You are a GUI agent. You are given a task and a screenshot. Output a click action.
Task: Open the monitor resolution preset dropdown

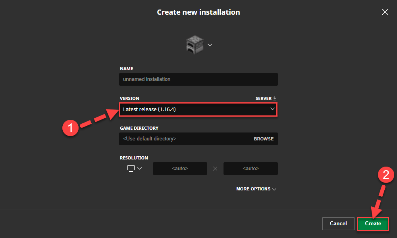(x=135, y=169)
